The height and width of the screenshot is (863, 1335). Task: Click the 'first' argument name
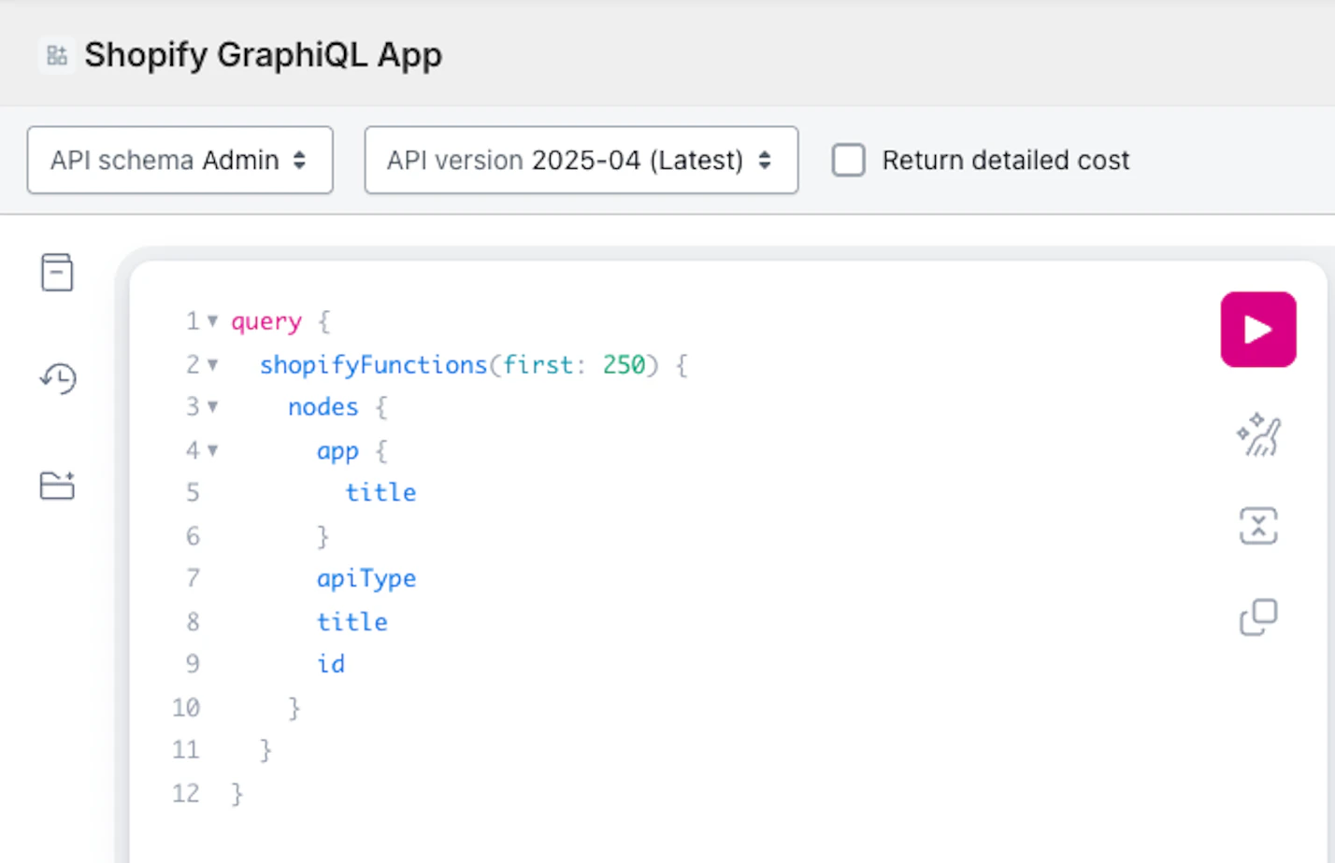click(538, 364)
